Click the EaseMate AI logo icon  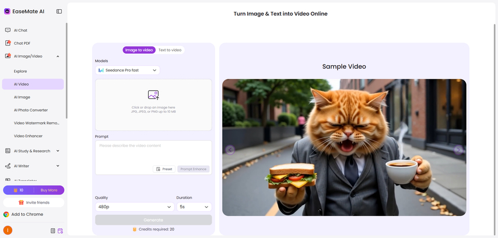click(7, 12)
